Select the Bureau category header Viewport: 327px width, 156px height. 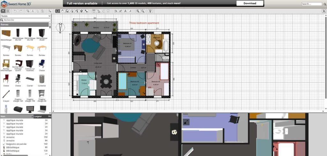(25, 25)
